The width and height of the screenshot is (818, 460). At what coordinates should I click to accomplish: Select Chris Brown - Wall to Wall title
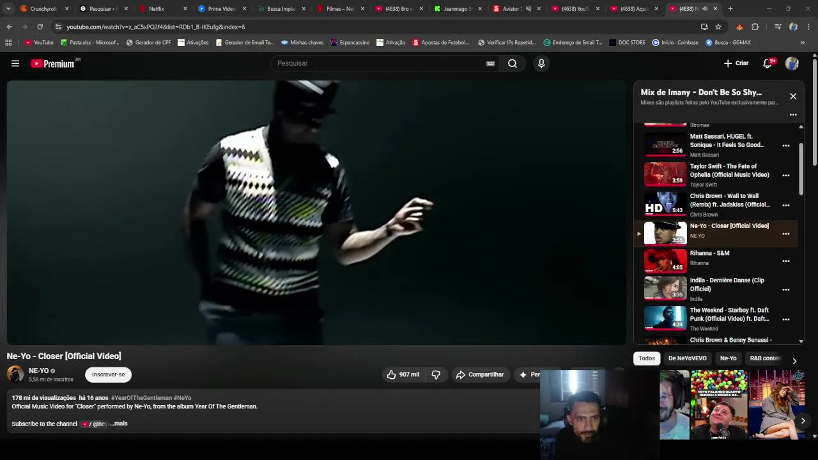tap(730, 201)
